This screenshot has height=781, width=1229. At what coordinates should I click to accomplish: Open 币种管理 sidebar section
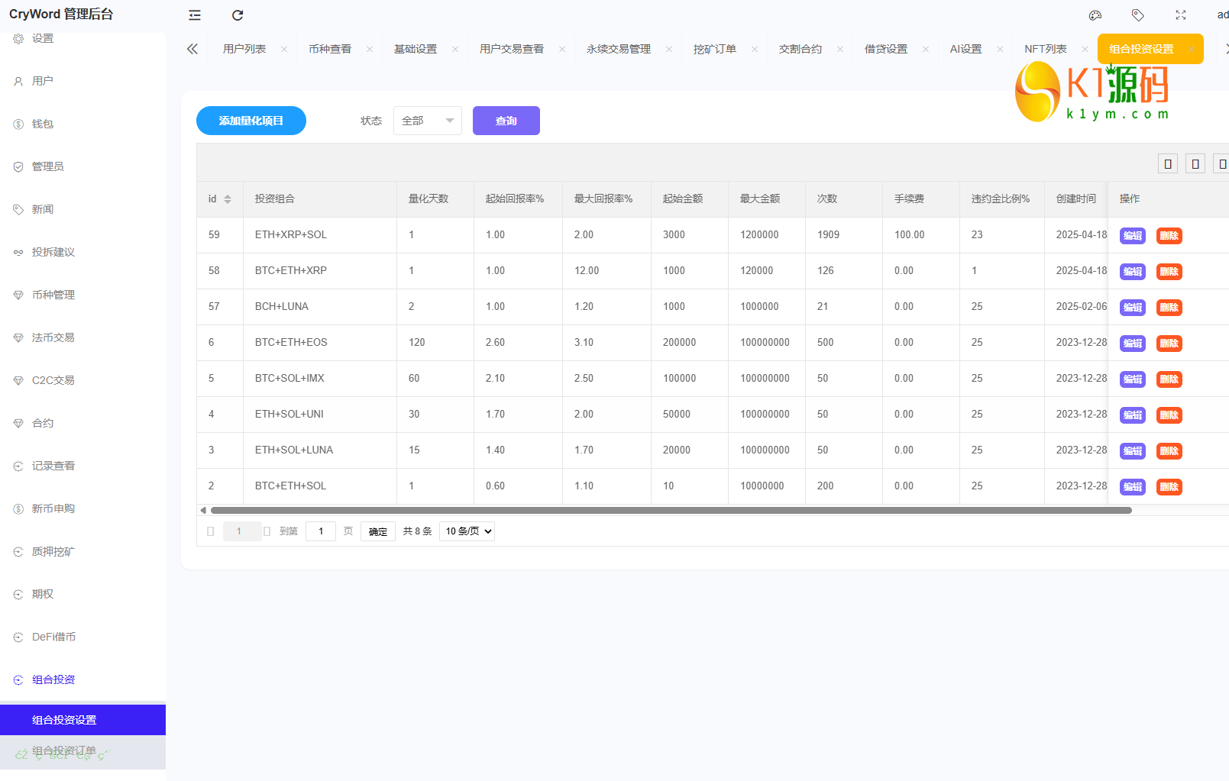point(82,295)
